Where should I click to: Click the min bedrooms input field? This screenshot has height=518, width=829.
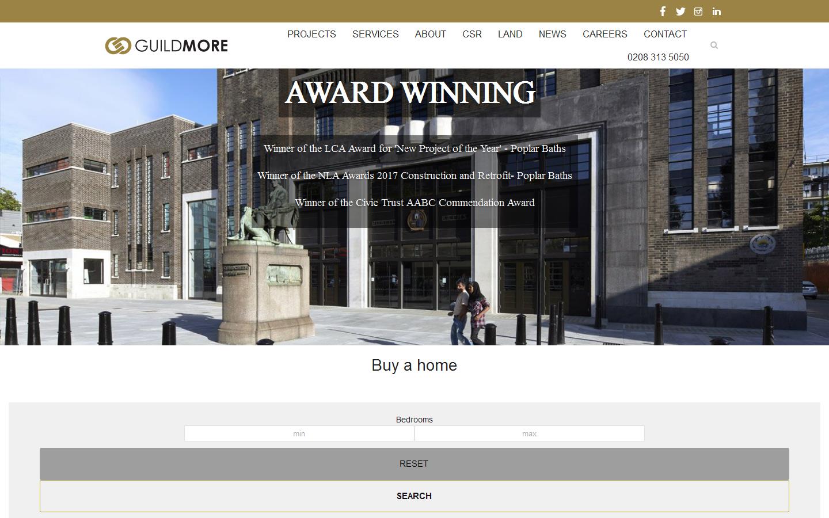[299, 433]
